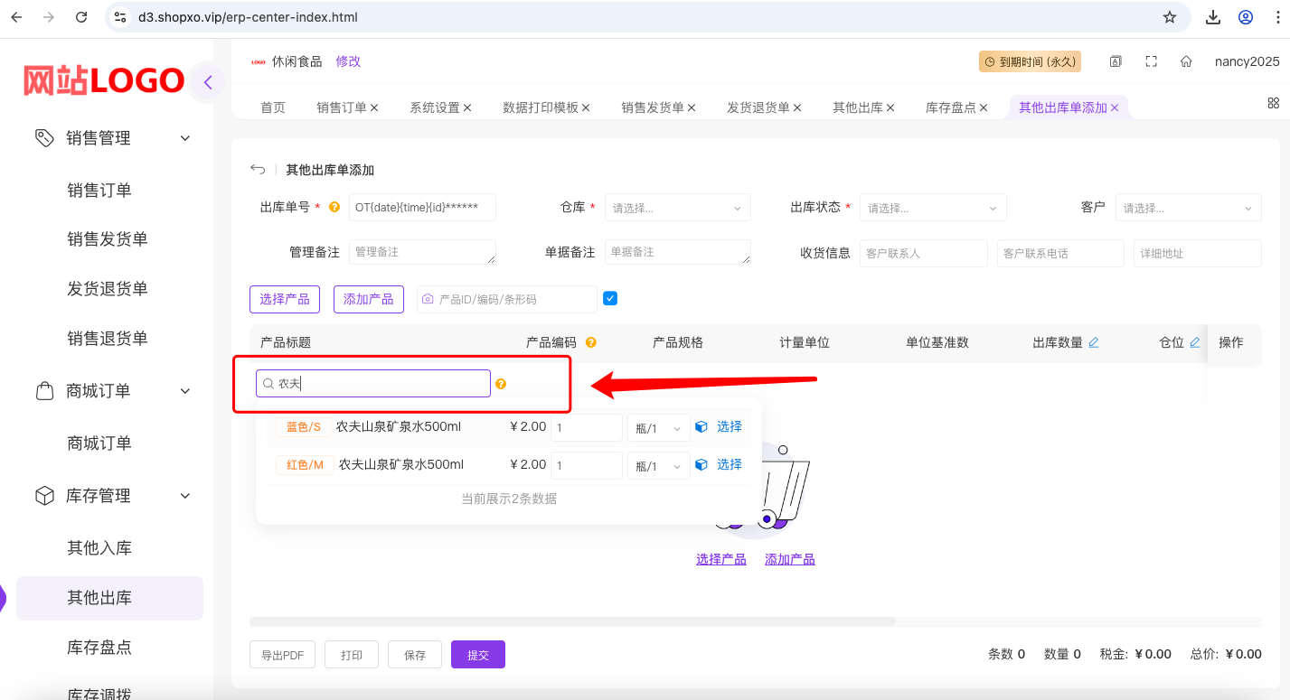Close the 销售订单 tab
This screenshot has width=1290, height=700.
pyautogui.click(x=374, y=107)
